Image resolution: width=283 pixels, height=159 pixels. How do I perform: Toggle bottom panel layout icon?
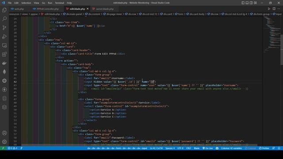(x=247, y=3)
